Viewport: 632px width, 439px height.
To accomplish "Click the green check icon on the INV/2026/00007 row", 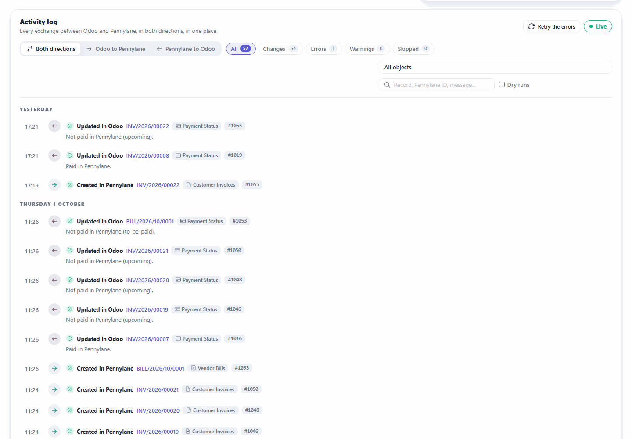I will pos(70,339).
